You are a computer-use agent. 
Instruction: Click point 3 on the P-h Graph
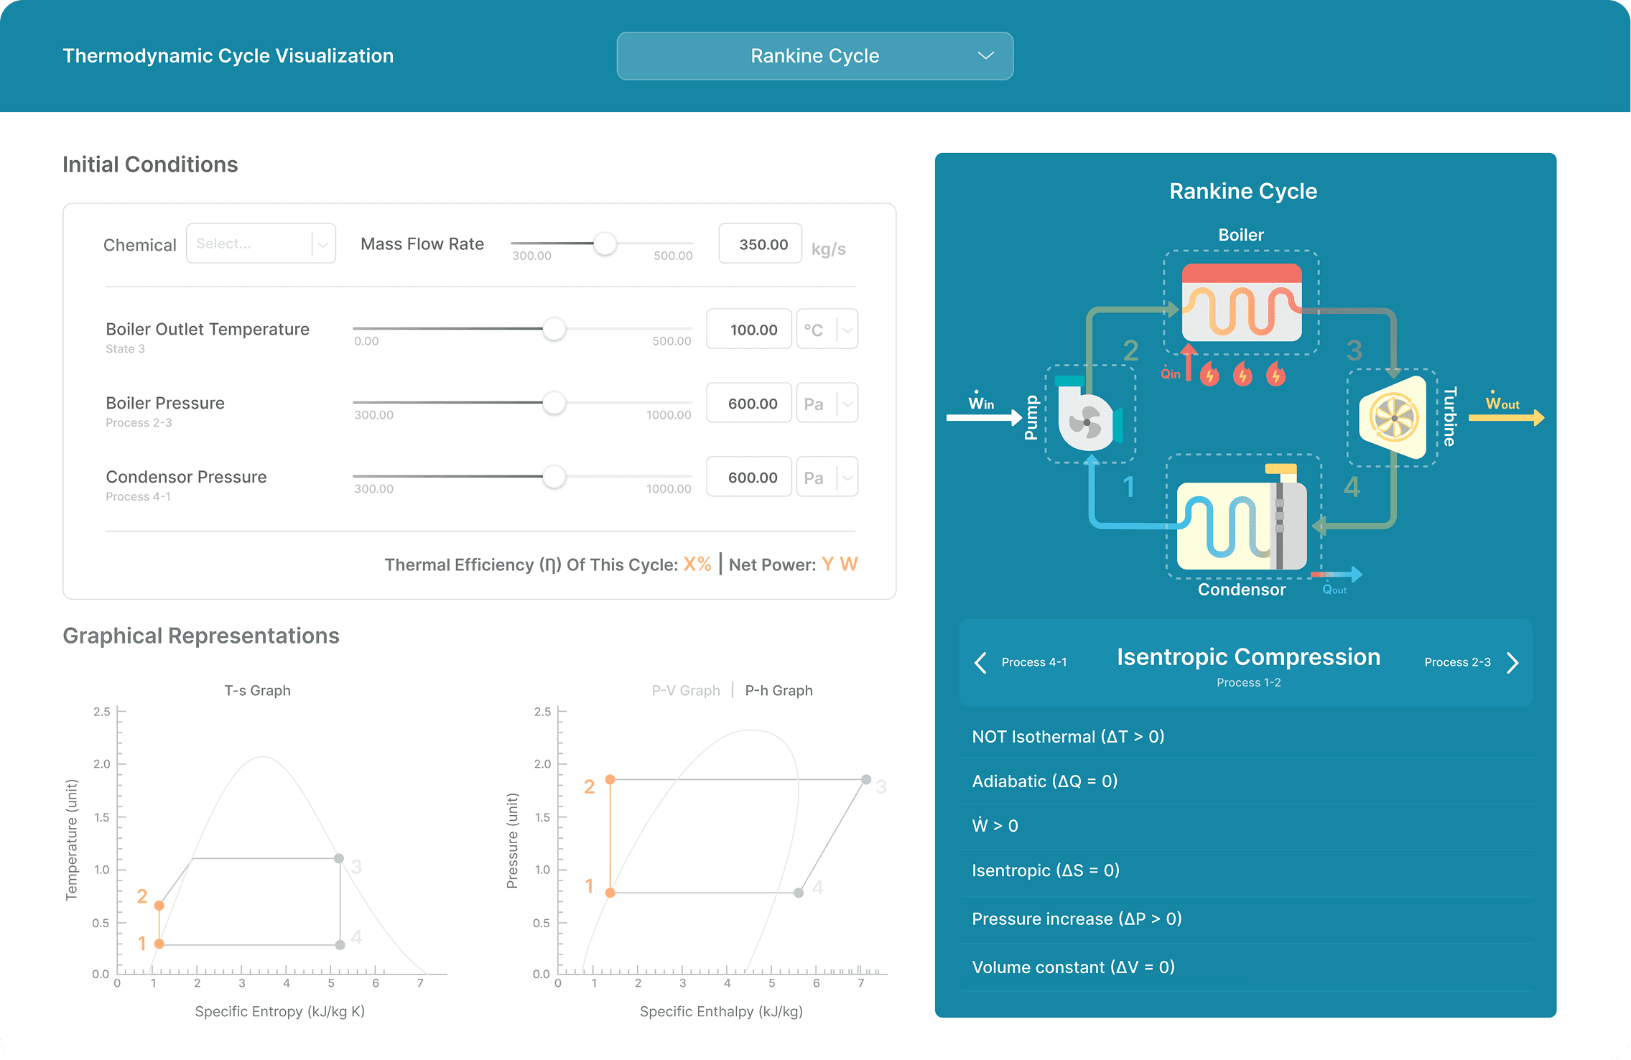click(x=867, y=779)
